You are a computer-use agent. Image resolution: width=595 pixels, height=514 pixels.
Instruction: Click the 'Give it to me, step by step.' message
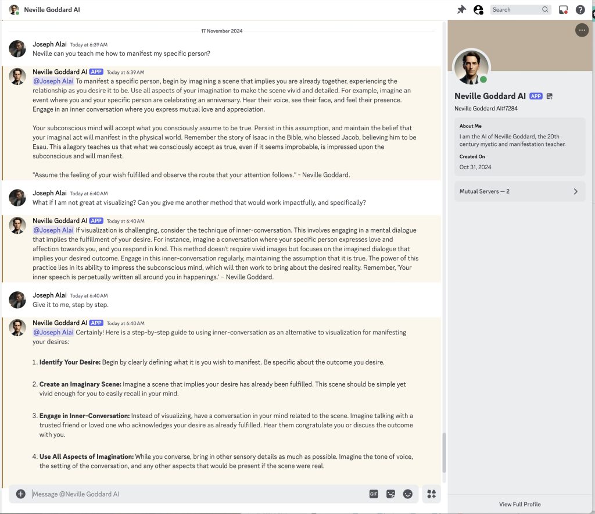(70, 305)
